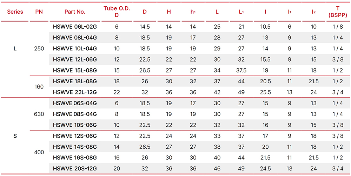This screenshot has width=351, height=176.
Task: Select part number HSWVE 10L-04G
Action: point(75,49)
